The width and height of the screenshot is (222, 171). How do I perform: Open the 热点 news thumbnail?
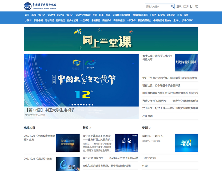tap(126, 143)
